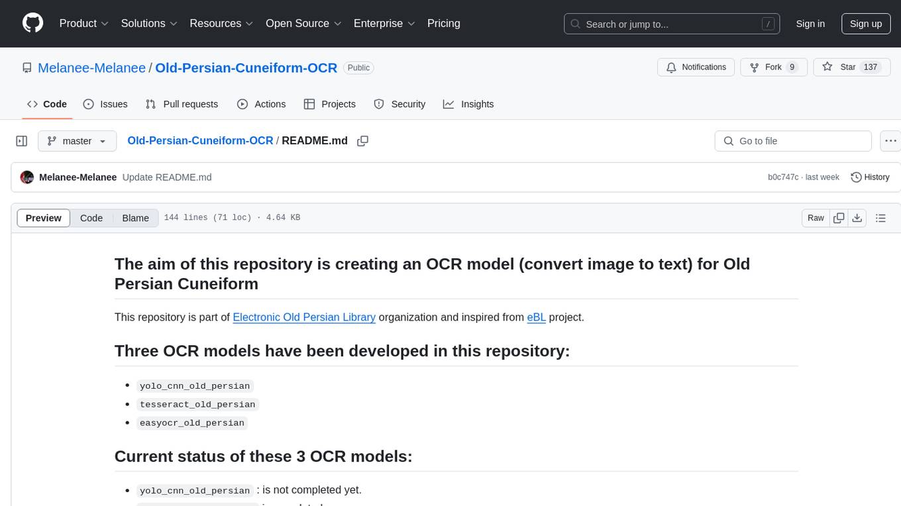The image size is (901, 506).
Task: Click the Sign up button
Action: [866, 24]
